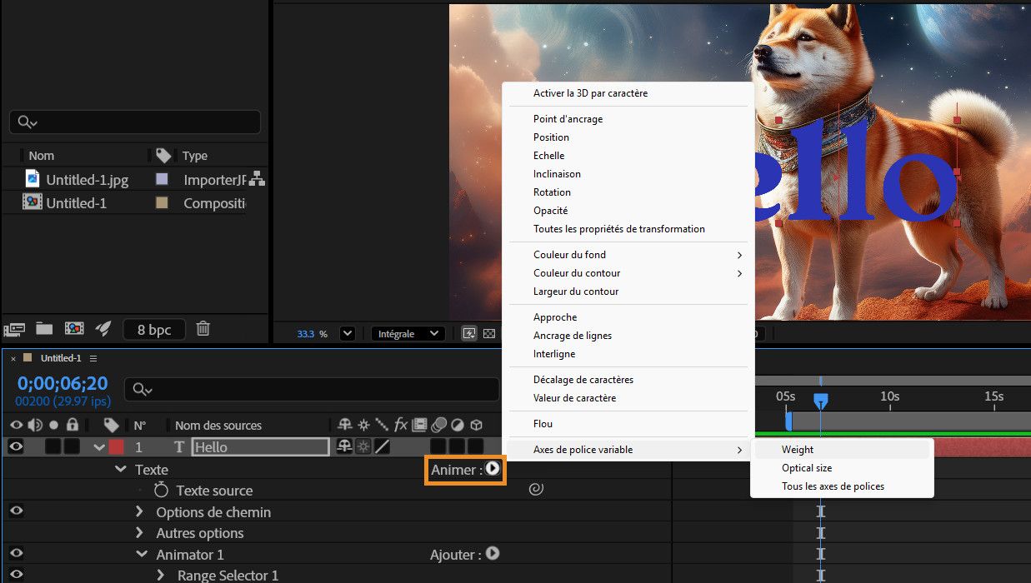1031x583 pixels.
Task: Click the Texte source stopwatch icon
Action: pos(162,491)
